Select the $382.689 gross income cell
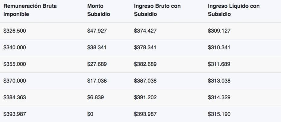The height and width of the screenshot is (122, 281). (145, 64)
